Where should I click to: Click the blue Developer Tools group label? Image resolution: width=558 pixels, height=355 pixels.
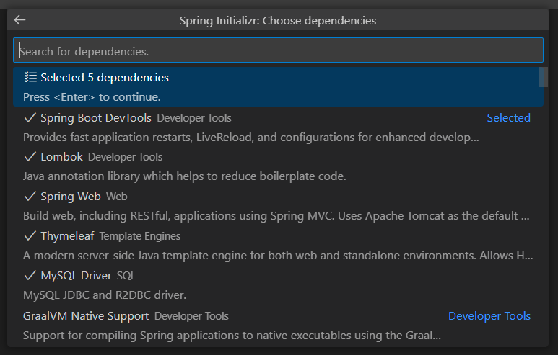(489, 315)
